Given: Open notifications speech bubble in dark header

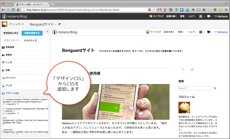Looking at the screenshot, I should pos(209,16).
